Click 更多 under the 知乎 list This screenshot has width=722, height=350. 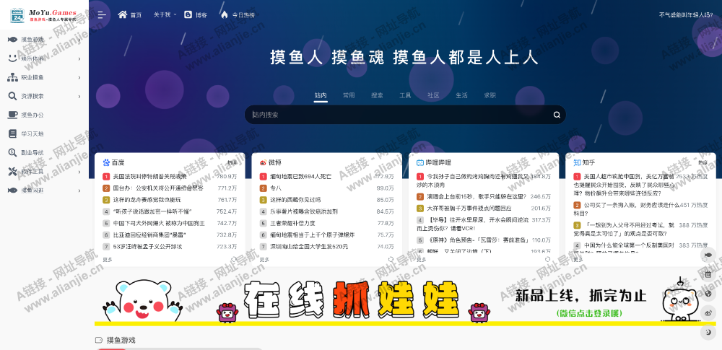point(578,260)
